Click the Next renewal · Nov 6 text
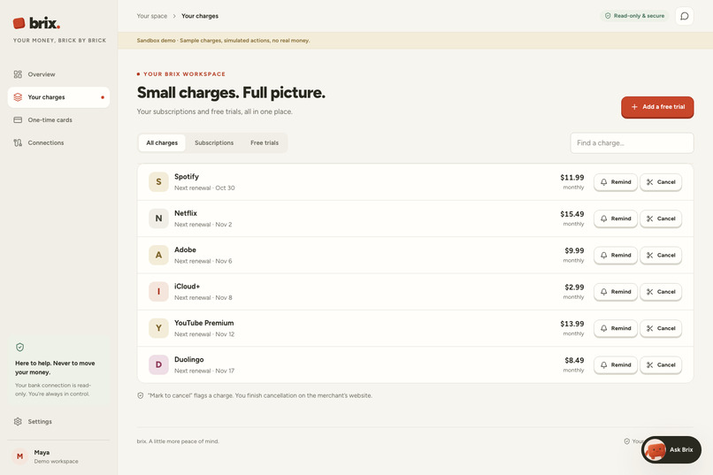The width and height of the screenshot is (713, 475). click(203, 261)
